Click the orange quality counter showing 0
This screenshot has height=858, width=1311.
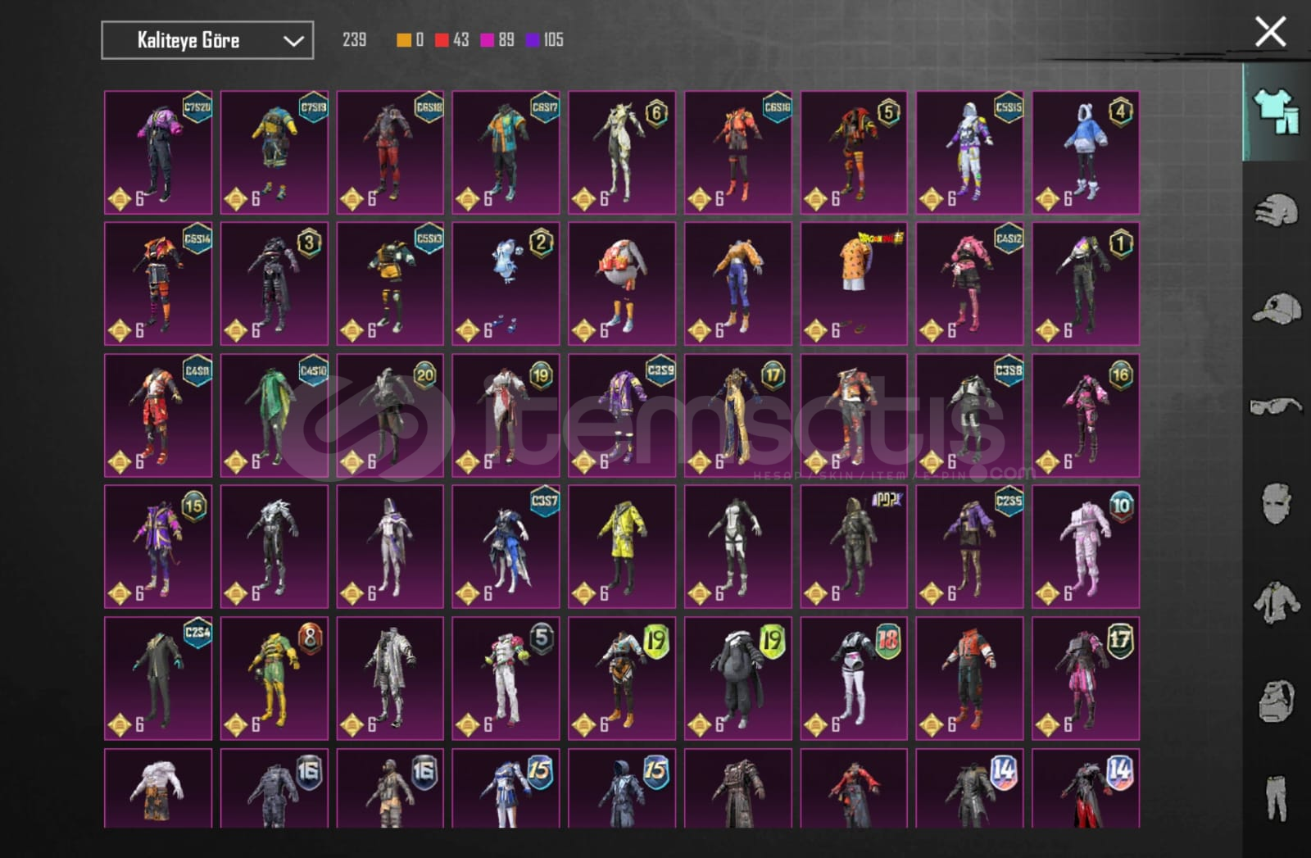[x=410, y=39]
